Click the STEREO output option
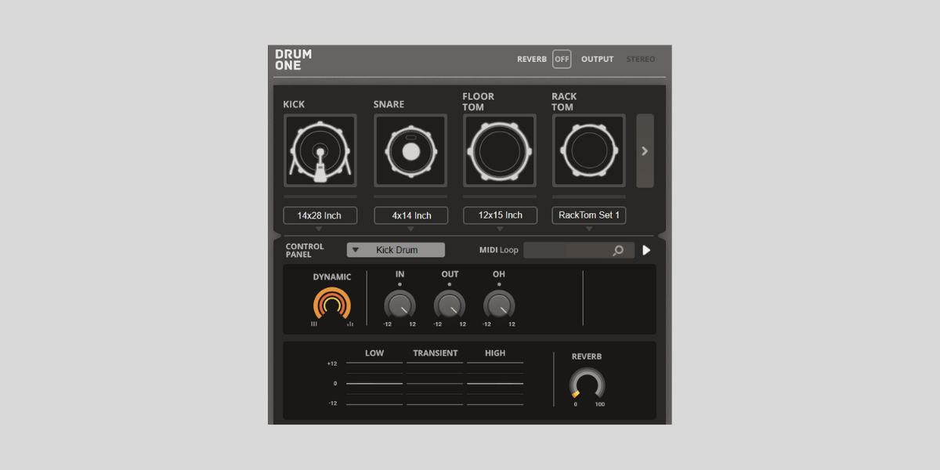This screenshot has height=470, width=940. [640, 60]
